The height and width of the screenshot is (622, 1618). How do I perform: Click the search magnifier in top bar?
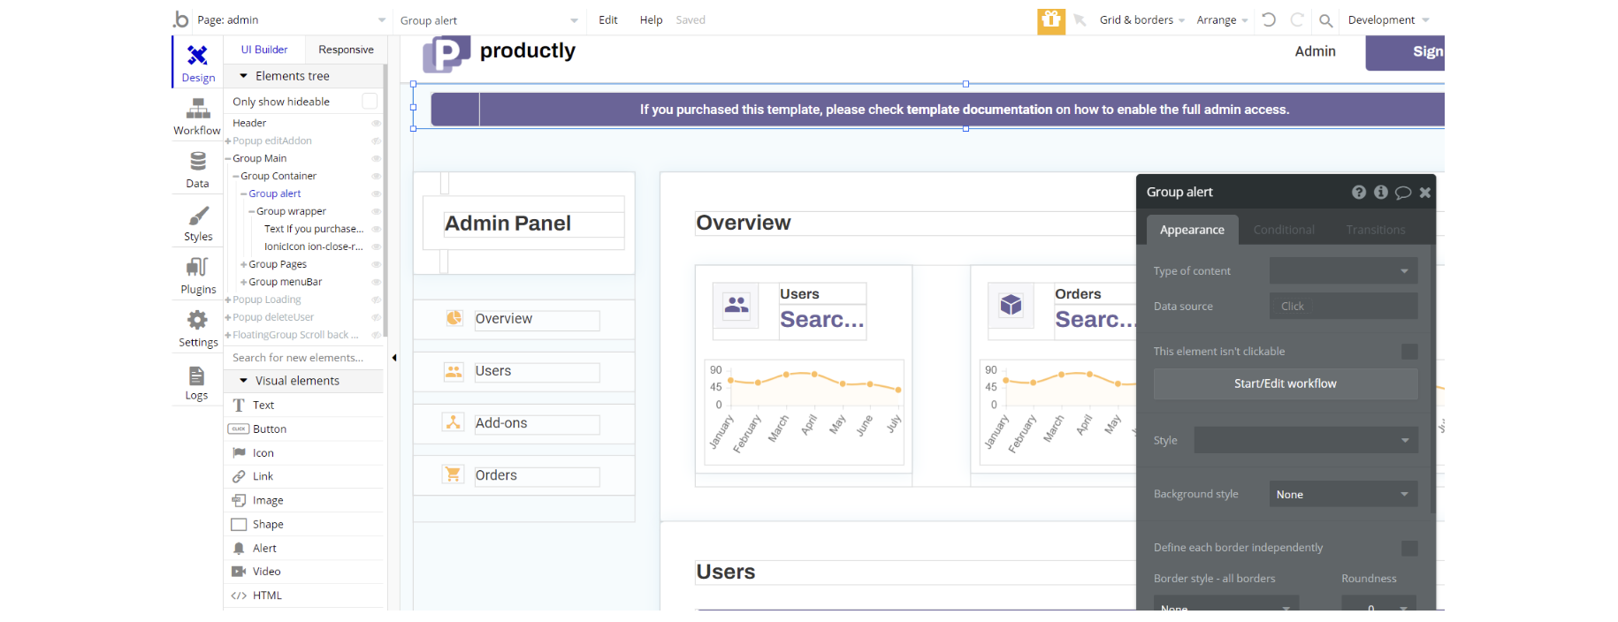pos(1325,20)
